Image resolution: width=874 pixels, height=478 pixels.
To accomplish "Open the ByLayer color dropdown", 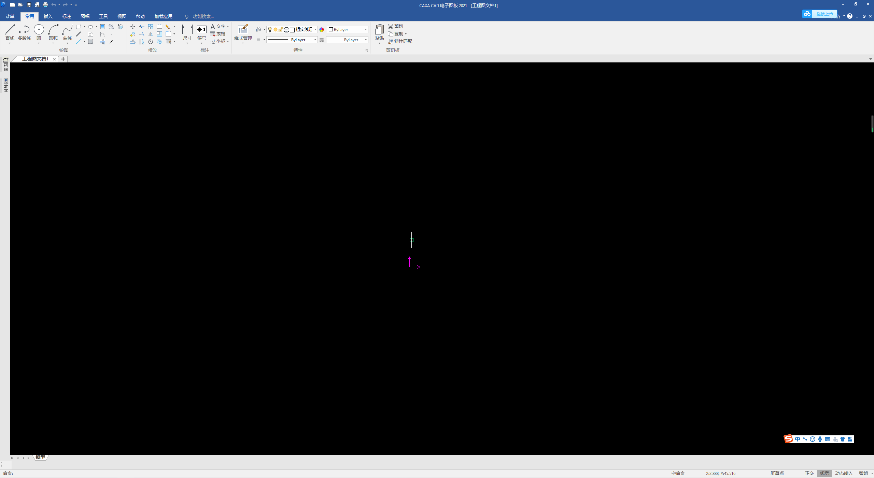I will tap(347, 30).
